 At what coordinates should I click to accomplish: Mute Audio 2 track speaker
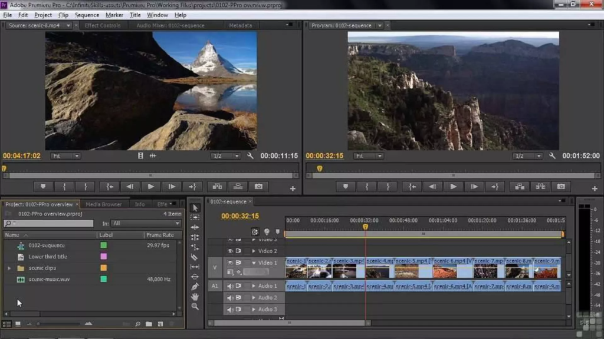point(230,297)
